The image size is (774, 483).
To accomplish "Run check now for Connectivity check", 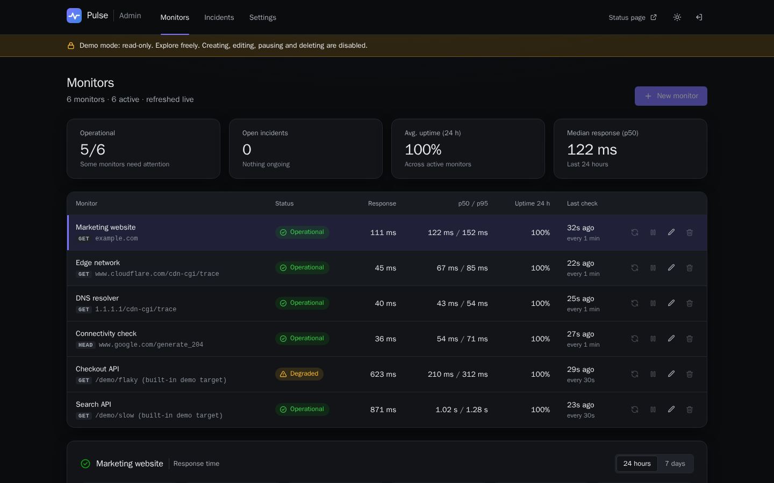I will [635, 339].
